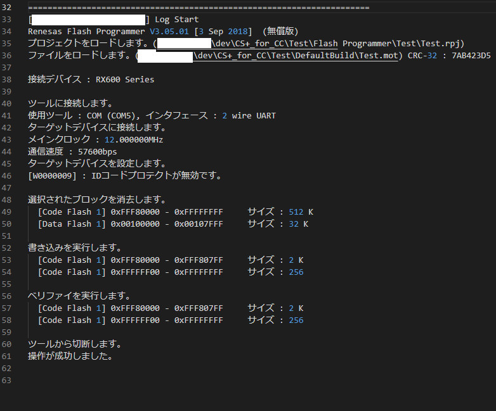The image size is (496, 411).
Task: Click the 'COM (COM5)' tool text
Action: pos(111,116)
